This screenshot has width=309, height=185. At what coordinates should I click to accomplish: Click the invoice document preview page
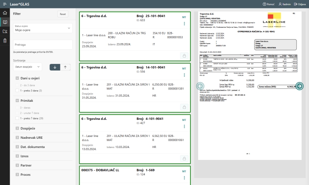250,86
